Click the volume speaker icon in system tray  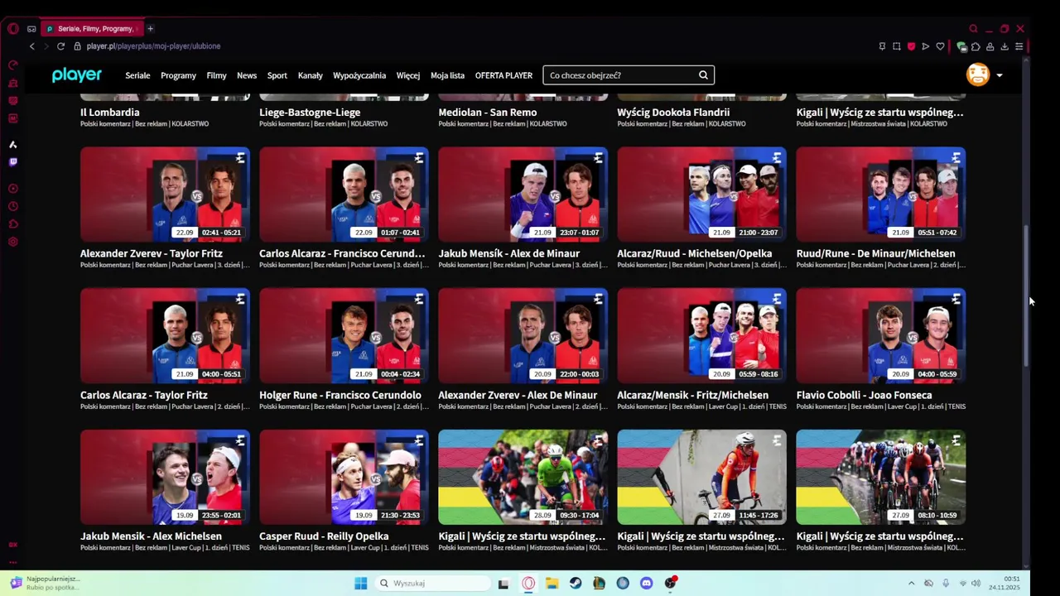(976, 584)
